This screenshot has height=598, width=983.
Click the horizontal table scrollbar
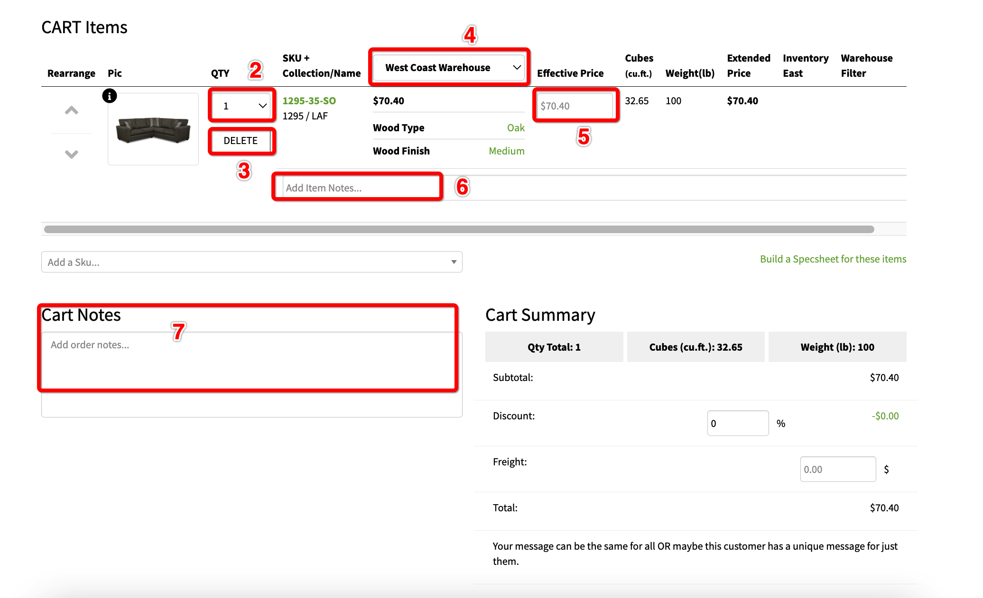pyautogui.click(x=459, y=229)
